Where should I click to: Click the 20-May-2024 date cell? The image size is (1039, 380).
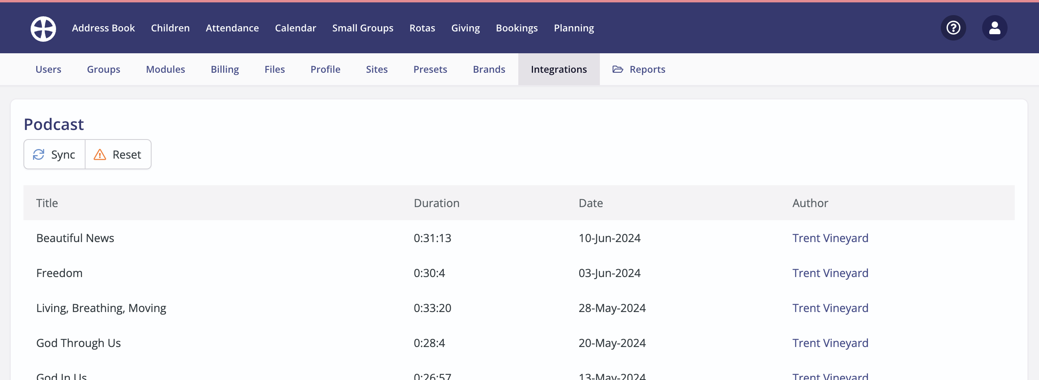click(x=612, y=343)
